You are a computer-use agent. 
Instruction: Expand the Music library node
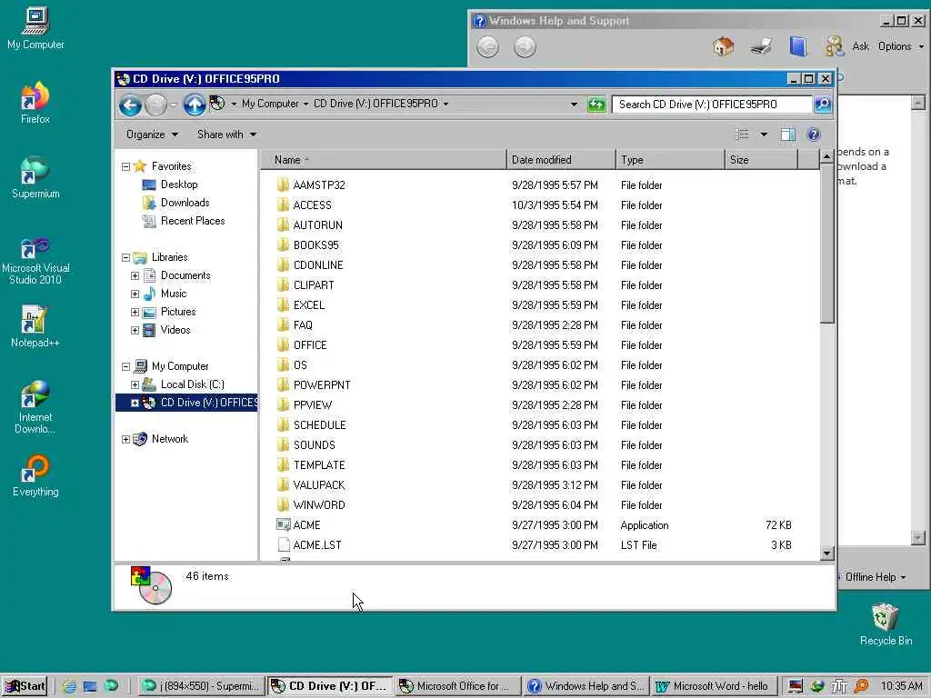[135, 294]
